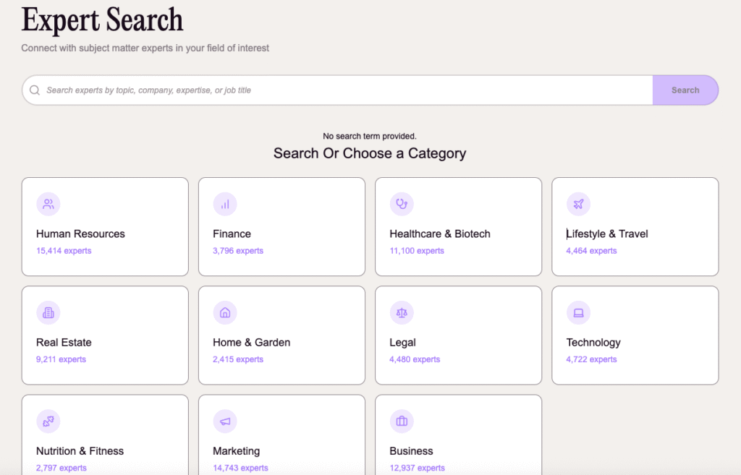Viewport: 741px width, 475px height.
Task: Click the Healthcare & Biotech stethoscope icon
Action: (x=402, y=204)
